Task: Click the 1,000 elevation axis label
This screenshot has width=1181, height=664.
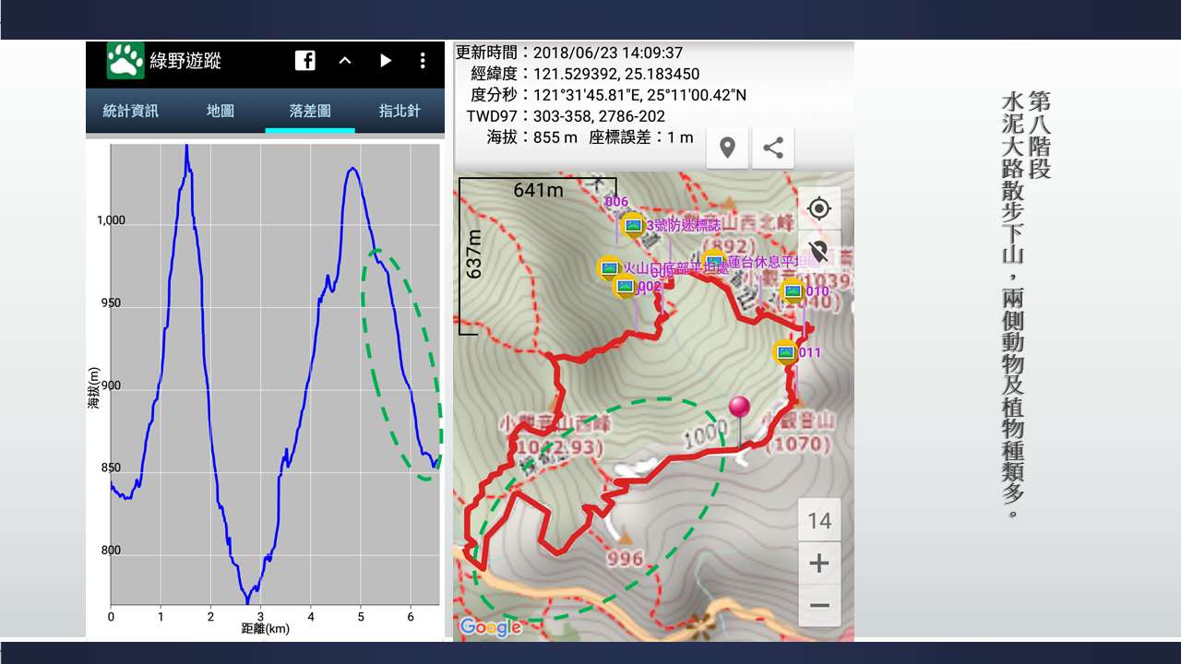Action: tap(110, 220)
